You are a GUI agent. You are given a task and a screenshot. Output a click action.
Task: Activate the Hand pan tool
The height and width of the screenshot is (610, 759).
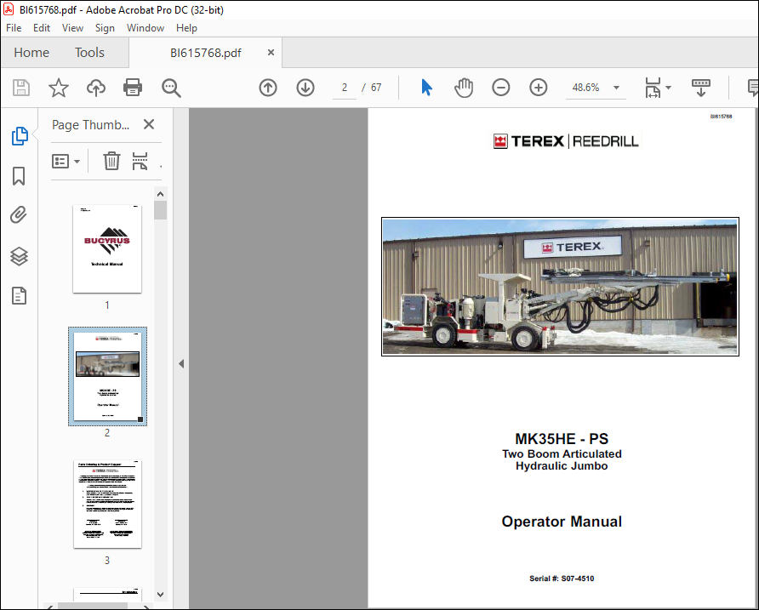point(464,88)
